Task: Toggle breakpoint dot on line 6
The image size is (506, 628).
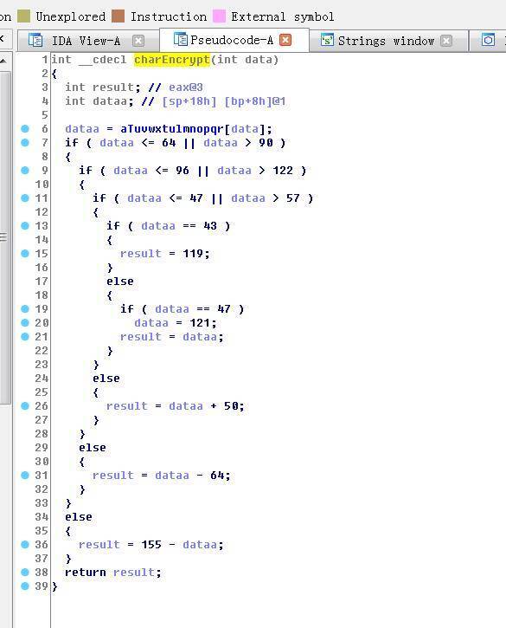Action: pos(25,128)
